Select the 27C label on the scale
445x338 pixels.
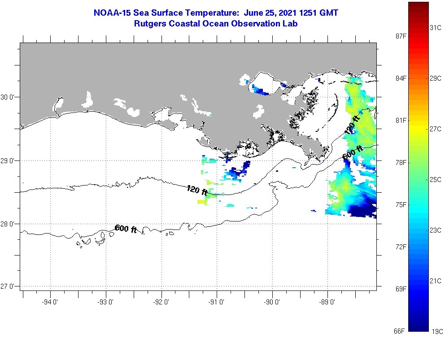click(x=435, y=129)
